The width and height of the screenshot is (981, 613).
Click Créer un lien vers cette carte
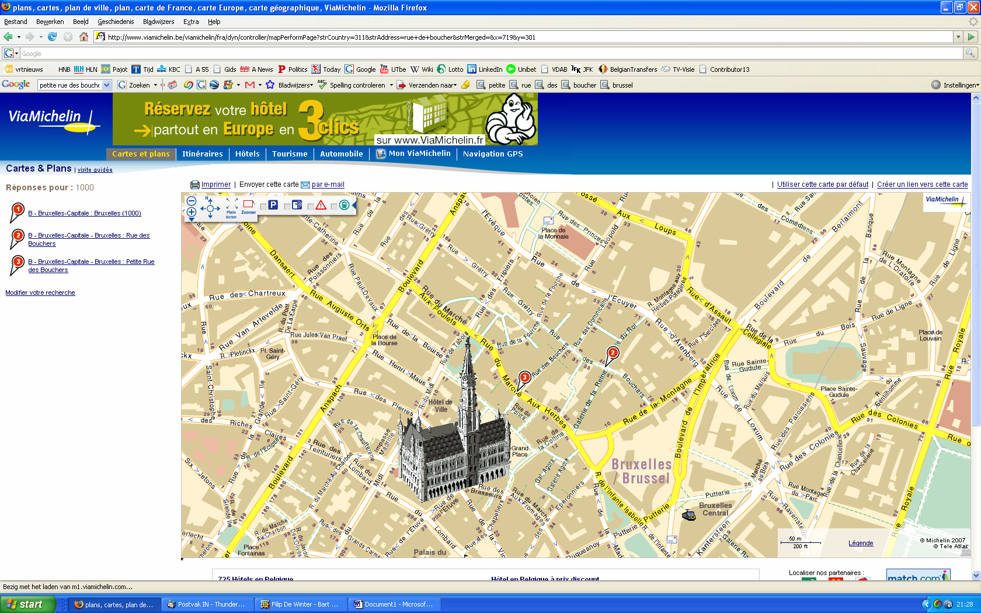(922, 184)
